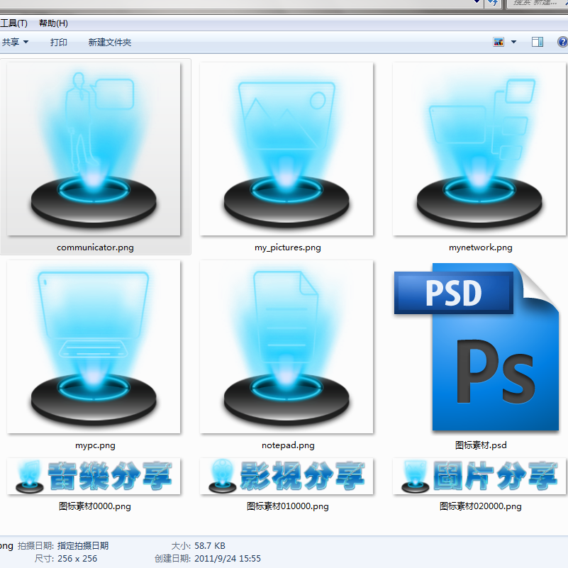The height and width of the screenshot is (568, 568).
Task: Click the 图标素材0000.png file name
Action: coord(95,506)
